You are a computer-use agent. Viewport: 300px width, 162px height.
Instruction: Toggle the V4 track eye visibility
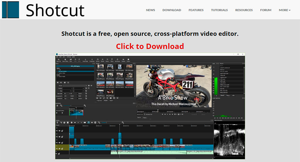59,131
